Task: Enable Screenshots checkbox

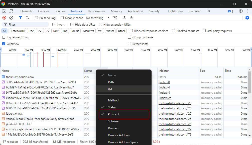Action: 130,44
